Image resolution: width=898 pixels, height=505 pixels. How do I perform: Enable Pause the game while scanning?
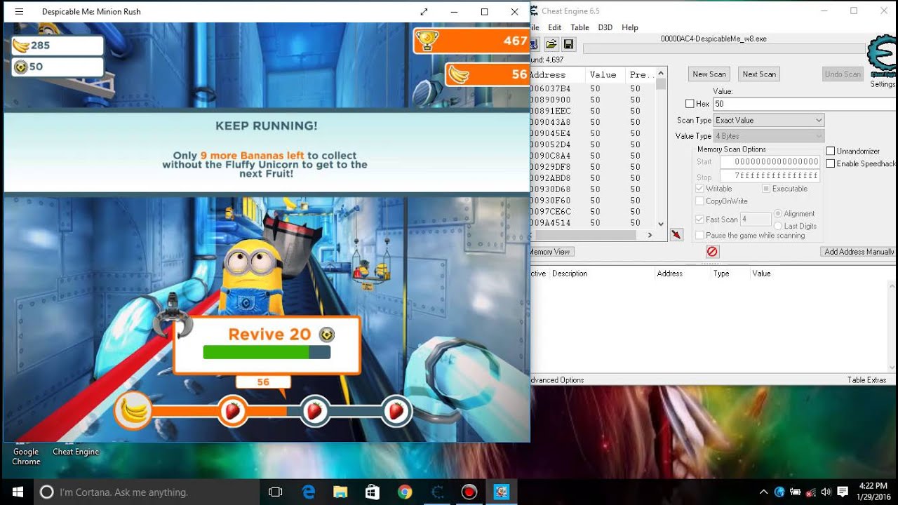(699, 236)
